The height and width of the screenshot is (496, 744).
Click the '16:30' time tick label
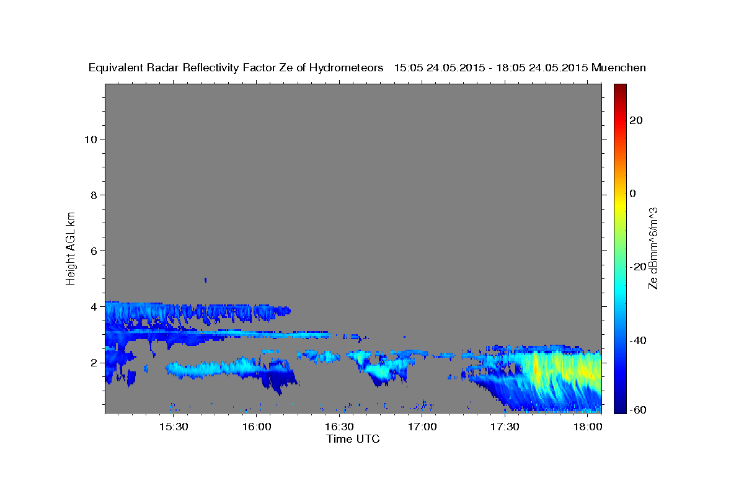[339, 427]
